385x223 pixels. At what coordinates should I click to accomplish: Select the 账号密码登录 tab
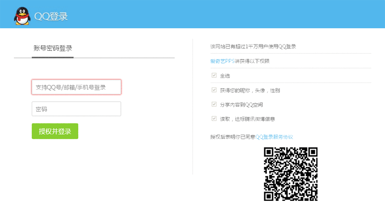click(53, 48)
